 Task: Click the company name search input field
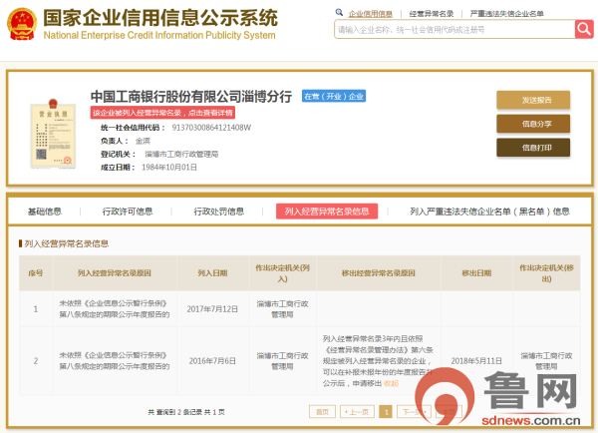pyautogui.click(x=454, y=29)
